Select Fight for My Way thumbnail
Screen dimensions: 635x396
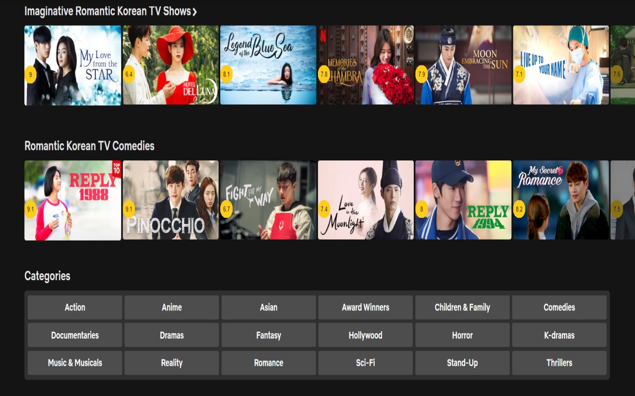point(268,200)
